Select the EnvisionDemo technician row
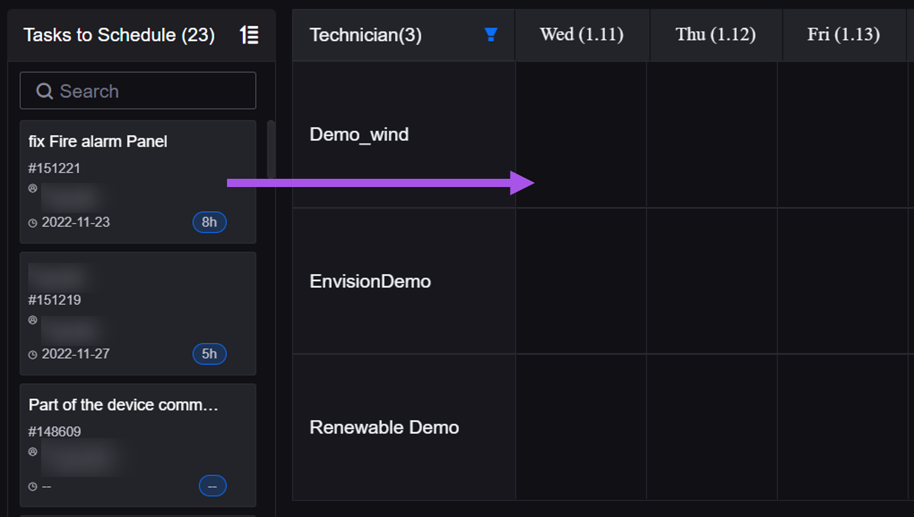 tap(370, 282)
